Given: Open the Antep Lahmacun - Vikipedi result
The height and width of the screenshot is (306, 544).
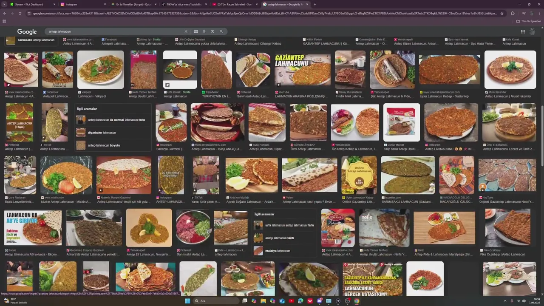Looking at the screenshot, I should coord(100,70).
